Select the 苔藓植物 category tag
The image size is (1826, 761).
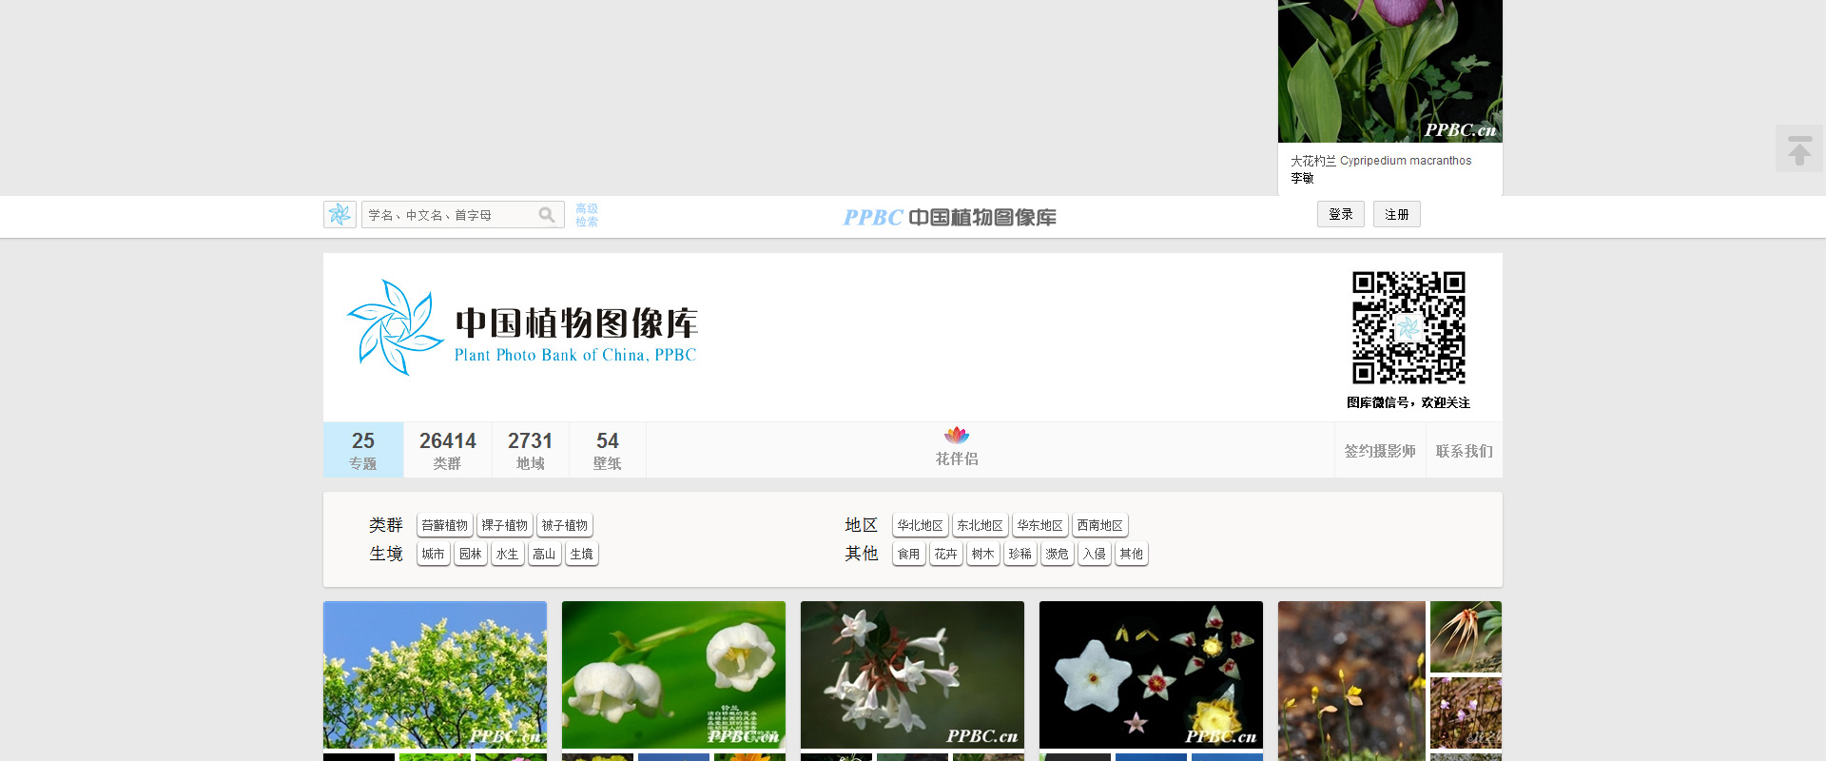[x=444, y=525]
